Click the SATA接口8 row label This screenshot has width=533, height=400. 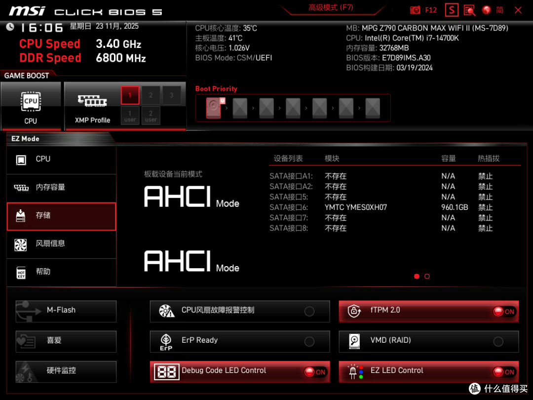pos(289,228)
